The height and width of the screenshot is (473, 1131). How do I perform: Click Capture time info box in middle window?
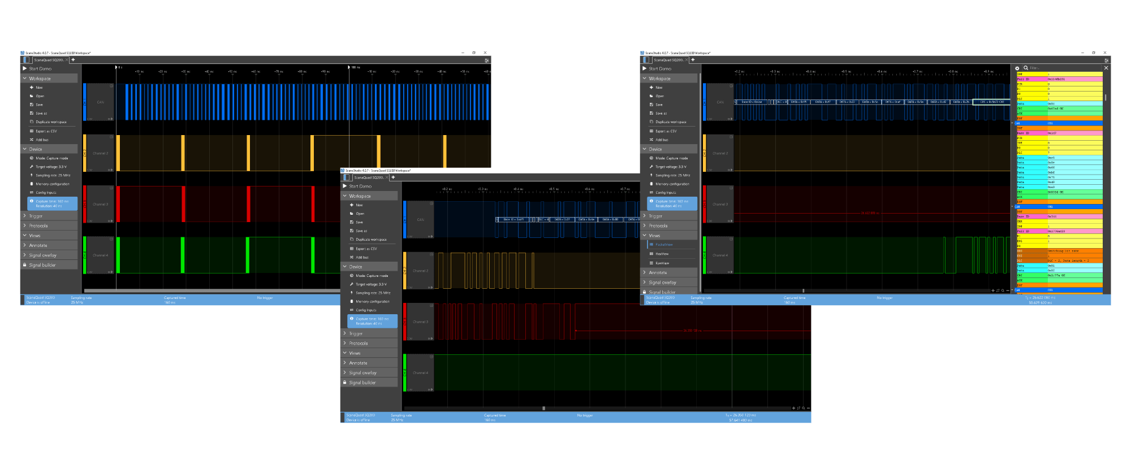click(x=372, y=321)
